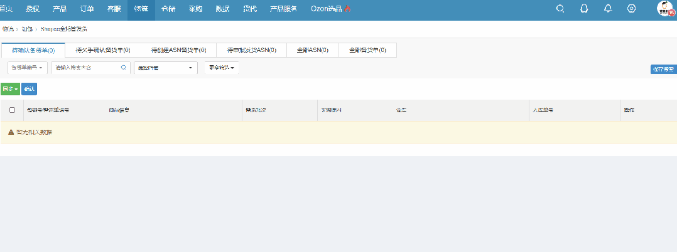Screen dimensions: 677x252
Task: Open the highlighted 物流 menu
Action: [141, 9]
